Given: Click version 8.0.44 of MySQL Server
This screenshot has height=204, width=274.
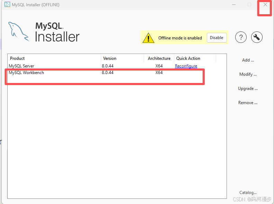Looking at the screenshot, I should pos(108,66).
